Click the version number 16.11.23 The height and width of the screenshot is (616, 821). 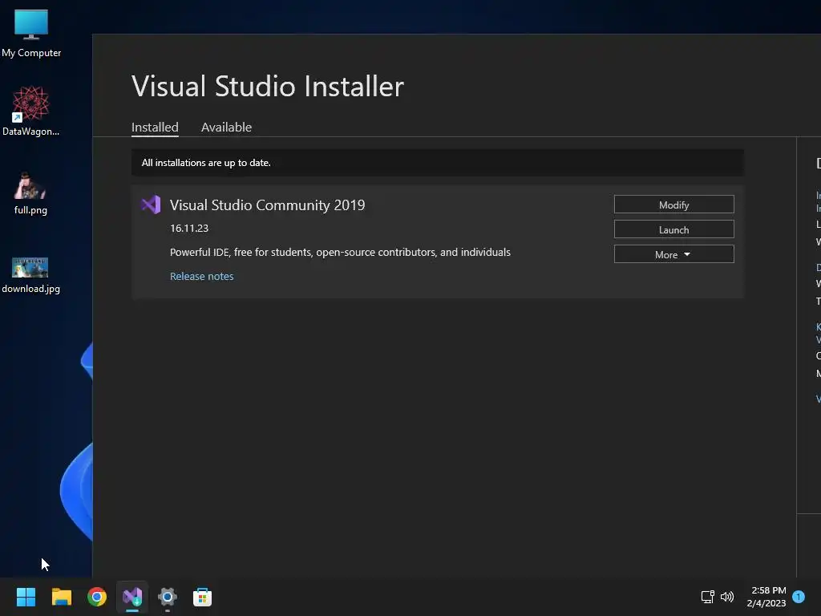189,229
